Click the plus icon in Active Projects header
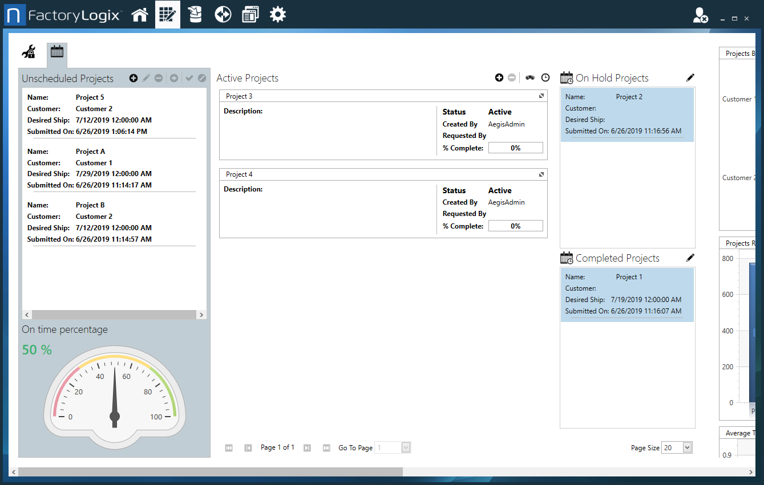Viewport: 764px width, 485px height. point(499,78)
